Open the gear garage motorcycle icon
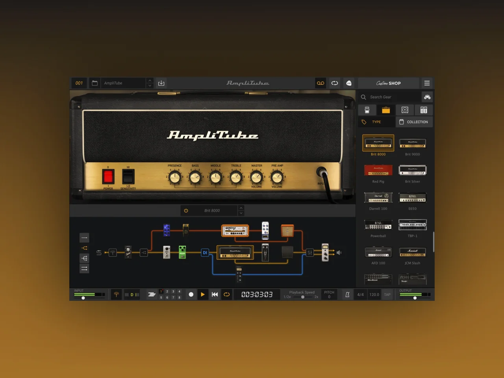This screenshot has width=504, height=378. [427, 97]
